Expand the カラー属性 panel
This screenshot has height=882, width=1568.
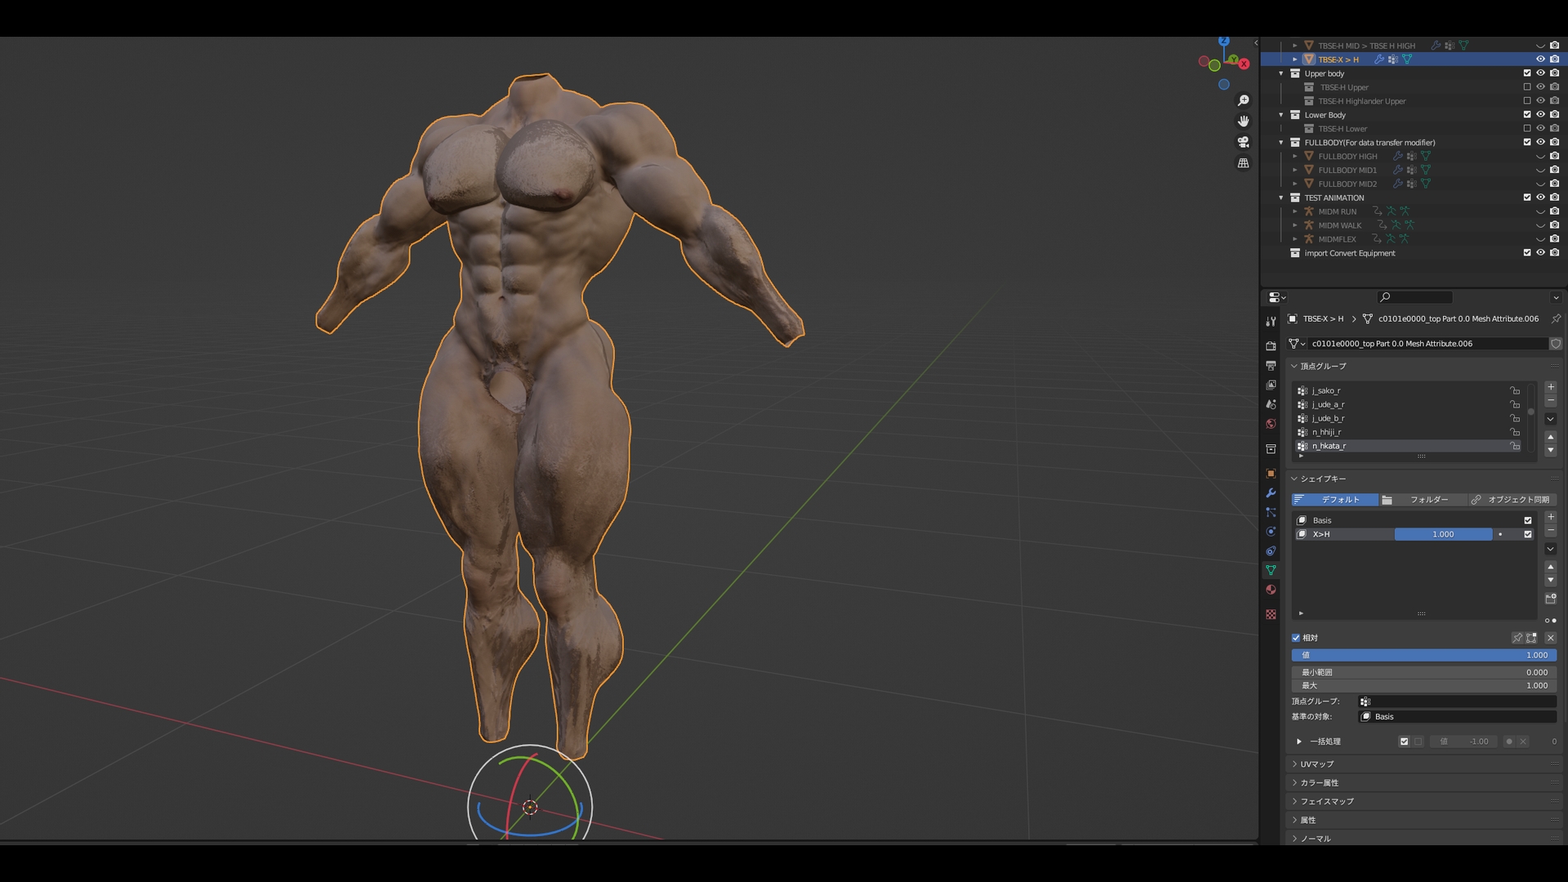pos(1294,782)
